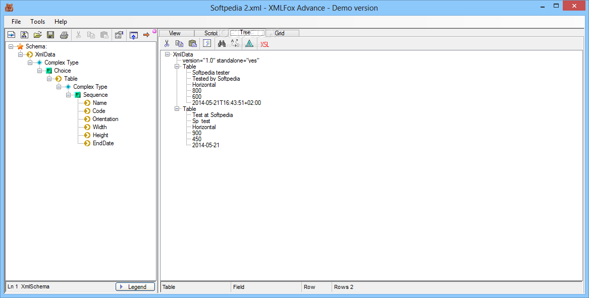Viewport: 589px width, 298px height.
Task: Paste in the Tree tab toolbar
Action: 193,44
